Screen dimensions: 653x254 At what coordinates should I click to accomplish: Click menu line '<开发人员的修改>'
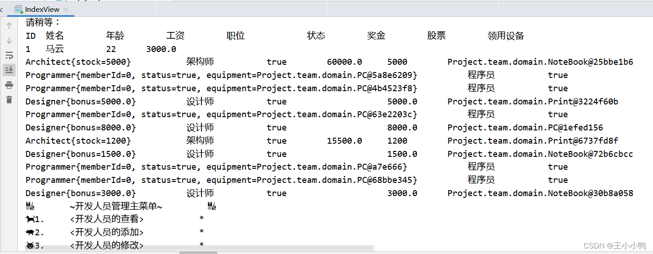[x=107, y=246]
